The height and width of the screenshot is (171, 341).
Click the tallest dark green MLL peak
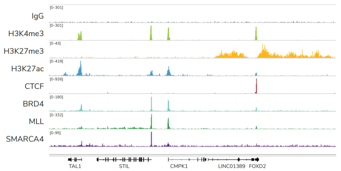tap(152, 121)
